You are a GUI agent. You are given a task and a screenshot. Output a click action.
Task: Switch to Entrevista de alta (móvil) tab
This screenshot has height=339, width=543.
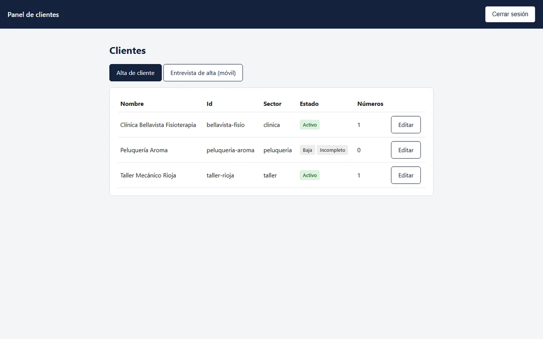[203, 73]
